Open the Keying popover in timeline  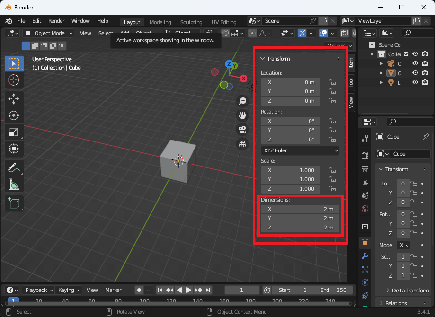coord(69,290)
